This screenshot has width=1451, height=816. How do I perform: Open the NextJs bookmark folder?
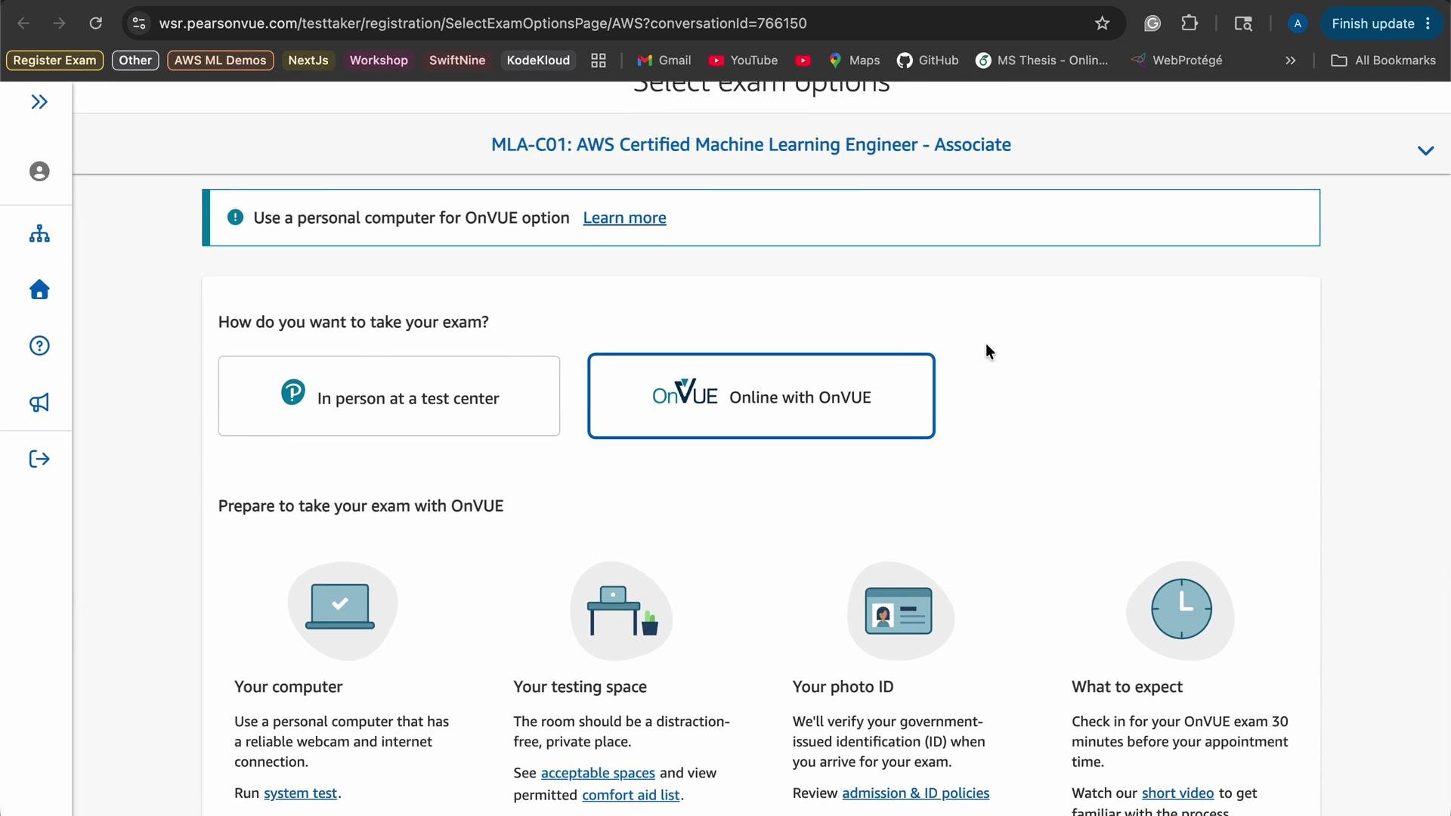[x=308, y=60]
